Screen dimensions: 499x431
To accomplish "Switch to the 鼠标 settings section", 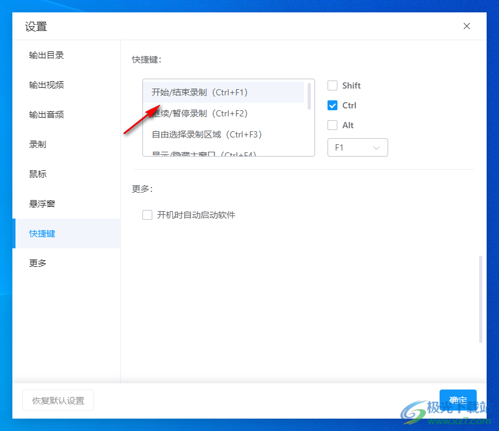I will coord(66,174).
